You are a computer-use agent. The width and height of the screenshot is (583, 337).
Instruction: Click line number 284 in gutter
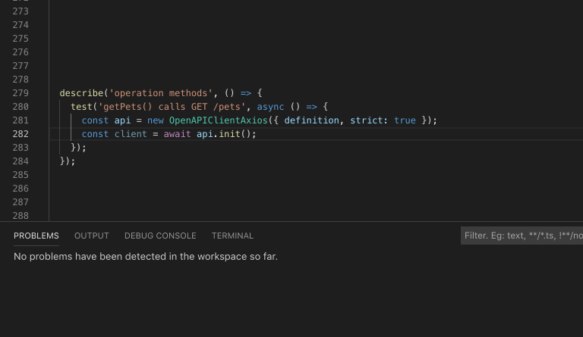(x=20, y=161)
